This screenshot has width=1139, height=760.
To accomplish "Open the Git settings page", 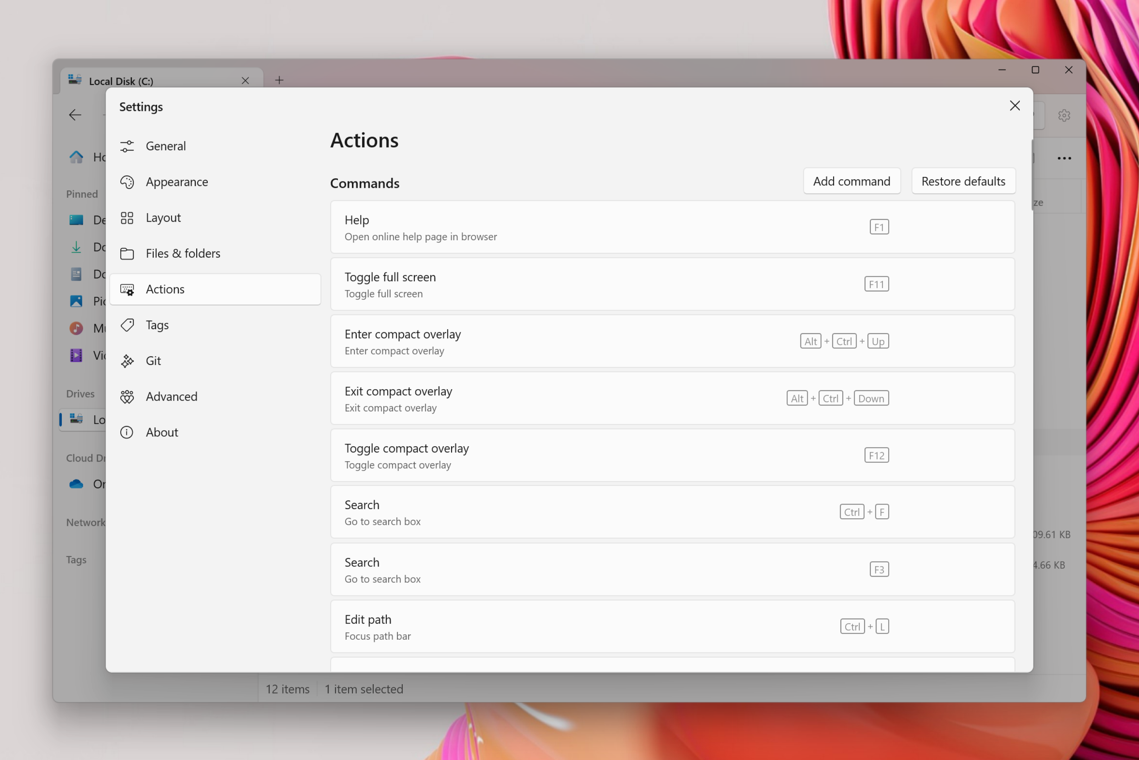I will coord(153,361).
